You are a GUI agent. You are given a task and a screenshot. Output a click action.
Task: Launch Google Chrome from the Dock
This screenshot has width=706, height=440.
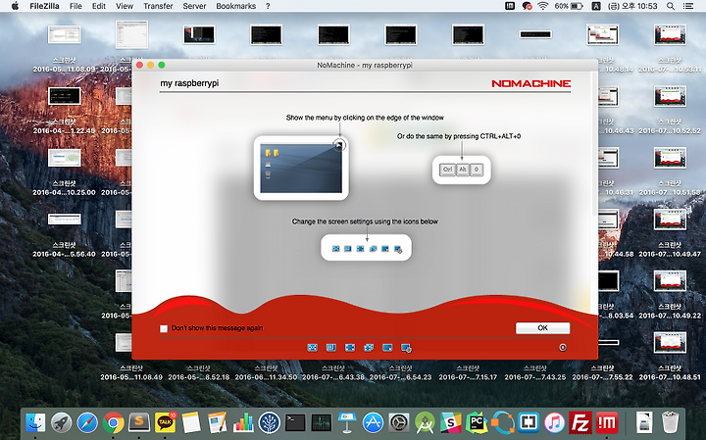(113, 423)
